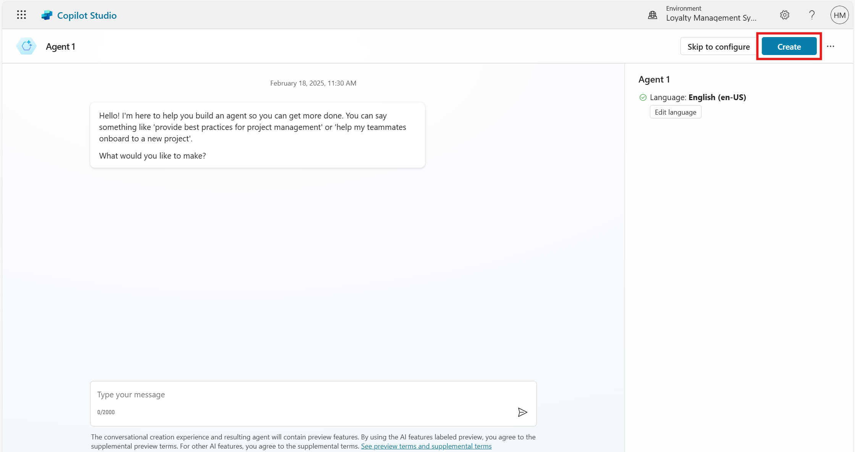Screen dimensions: 855x452
Task: Click the Agent 1 header title
Action: 60,47
